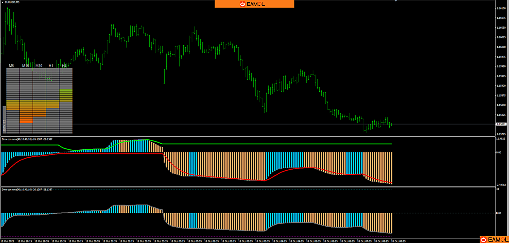Image resolution: width=509 pixels, height=243 pixels.
Task: Click the 15 Oct 22:55 time label
Action: pos(144,241)
